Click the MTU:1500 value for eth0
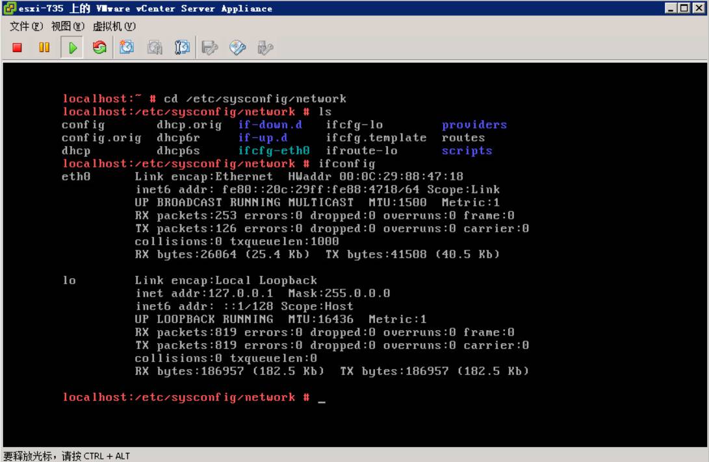The width and height of the screenshot is (709, 462). [398, 202]
